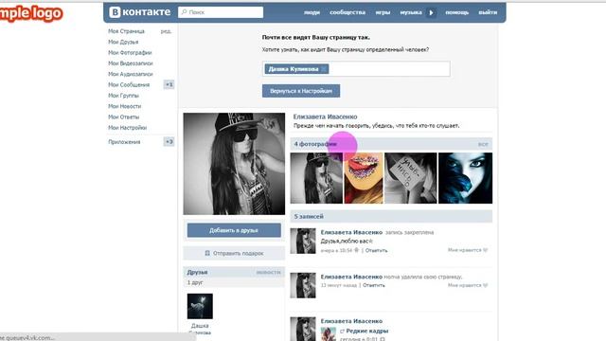
Task: Click profile name Елизавета Ивасенко heading
Action: pos(325,117)
